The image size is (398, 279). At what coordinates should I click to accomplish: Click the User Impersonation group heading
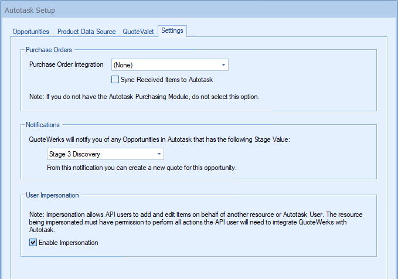pos(52,195)
